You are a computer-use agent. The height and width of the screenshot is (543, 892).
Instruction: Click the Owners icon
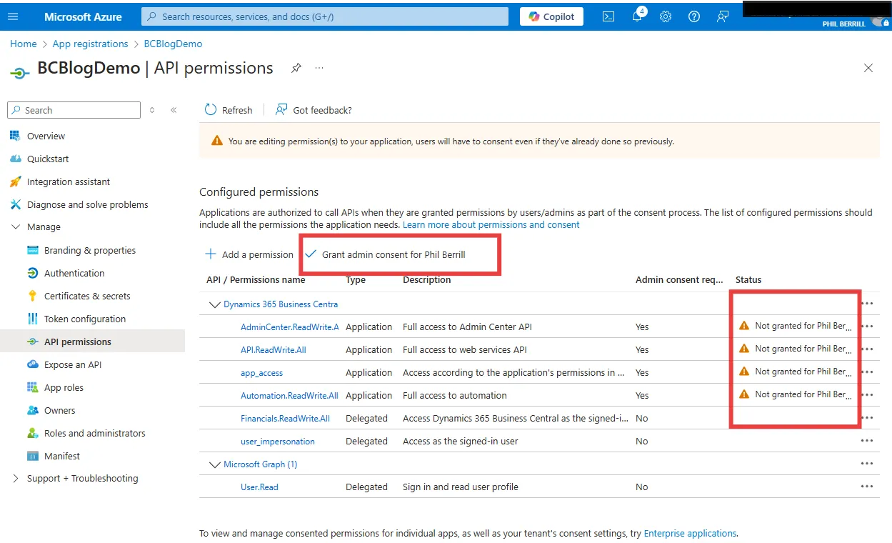[32, 410]
